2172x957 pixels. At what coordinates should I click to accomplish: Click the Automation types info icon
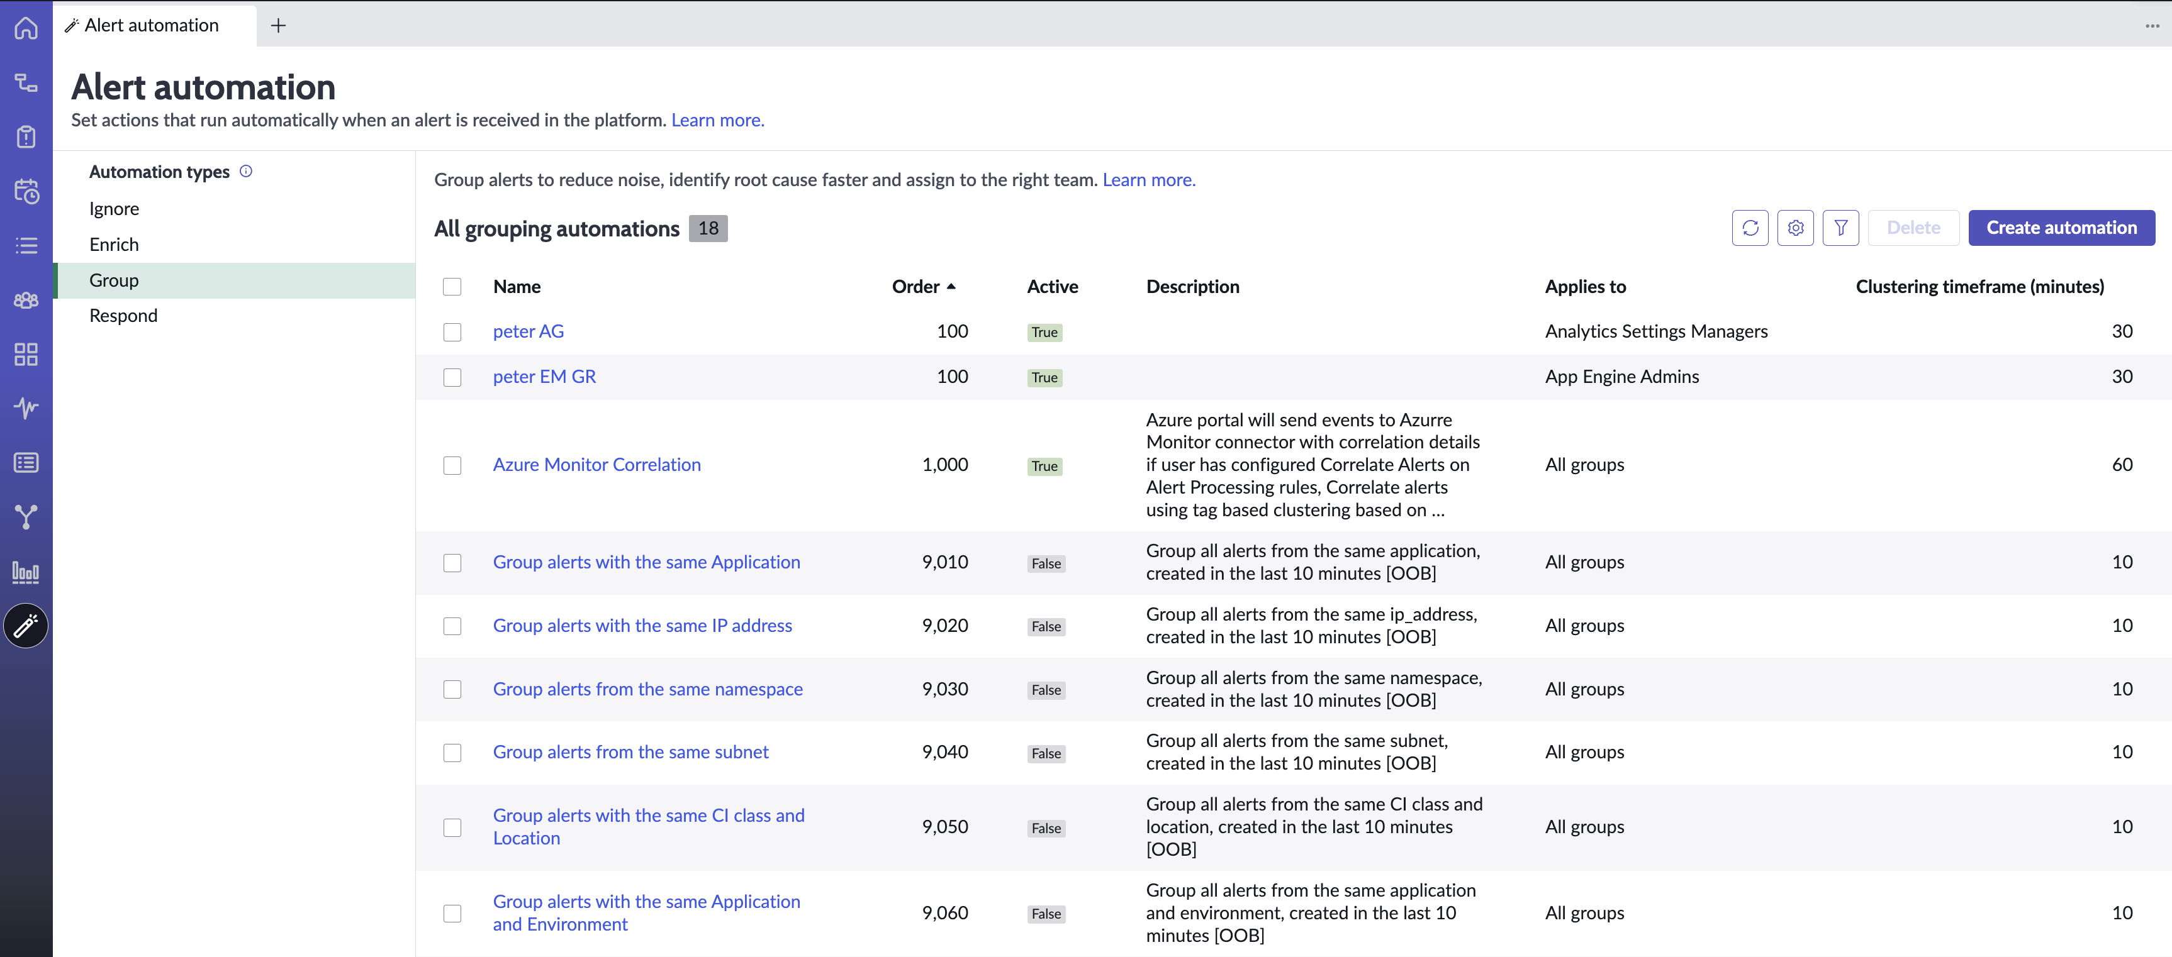246,171
